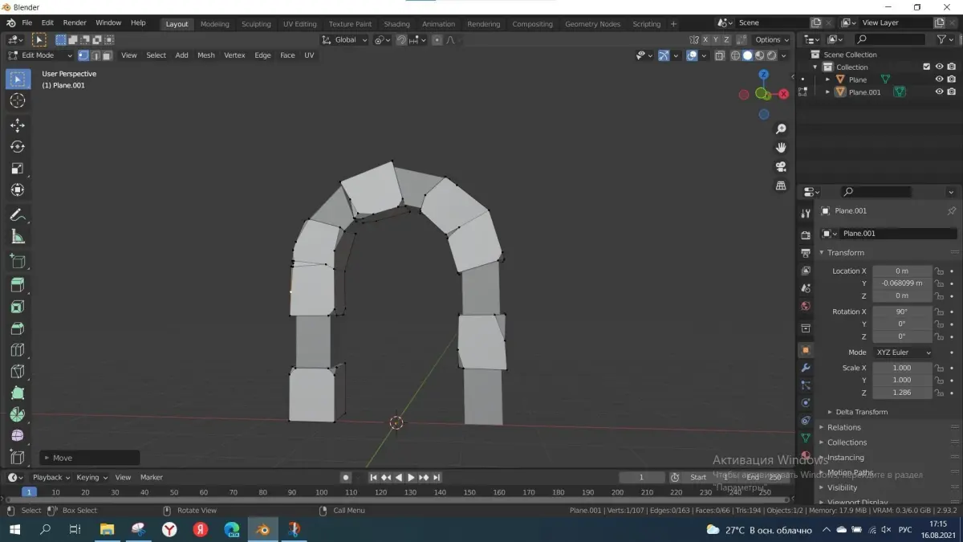Image resolution: width=963 pixels, height=542 pixels.
Task: Select the Measure tool
Action: [x=18, y=237]
